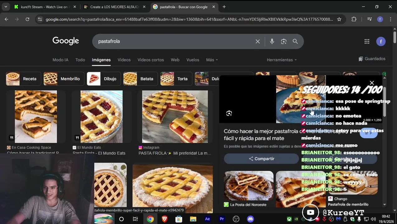Open the Google account avatar on the search page
397x224 pixels.
[381, 41]
